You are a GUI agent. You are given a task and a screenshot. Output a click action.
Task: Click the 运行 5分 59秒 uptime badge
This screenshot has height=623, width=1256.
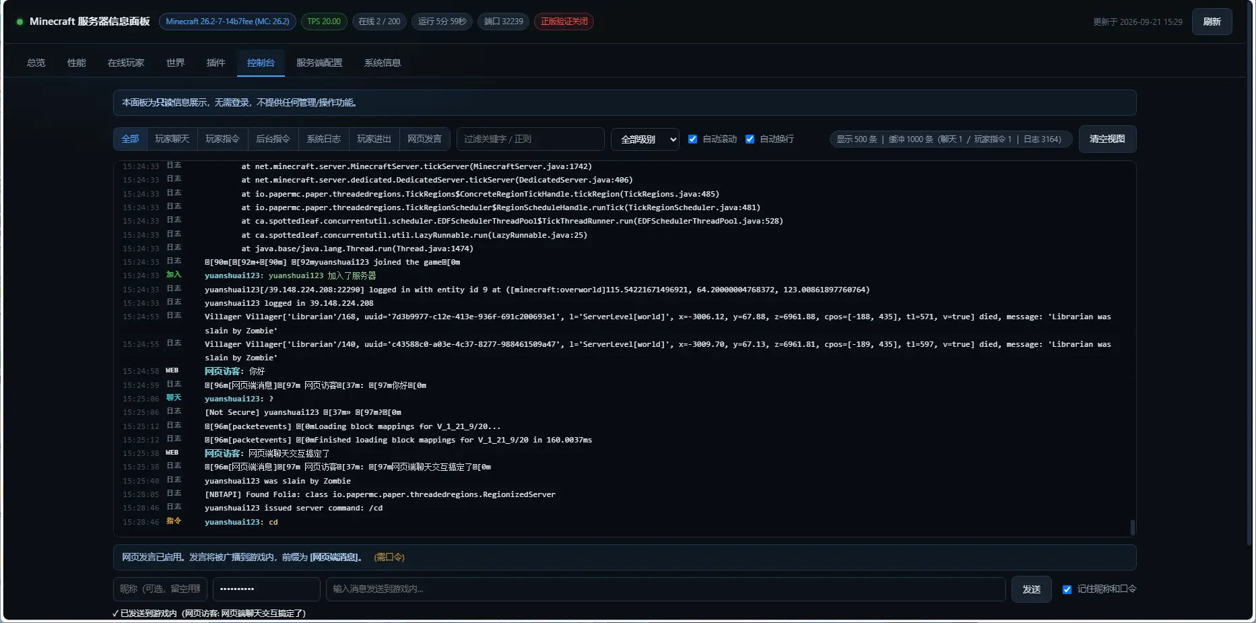(442, 22)
